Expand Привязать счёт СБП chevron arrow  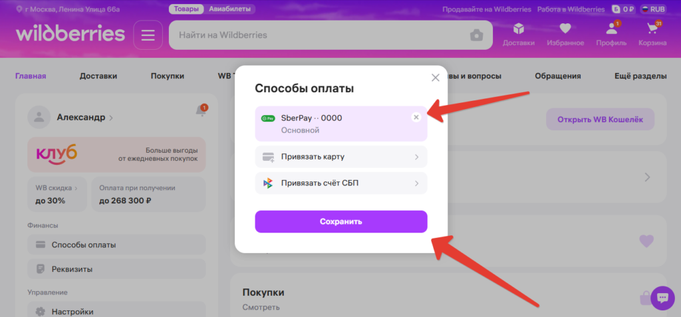point(416,183)
